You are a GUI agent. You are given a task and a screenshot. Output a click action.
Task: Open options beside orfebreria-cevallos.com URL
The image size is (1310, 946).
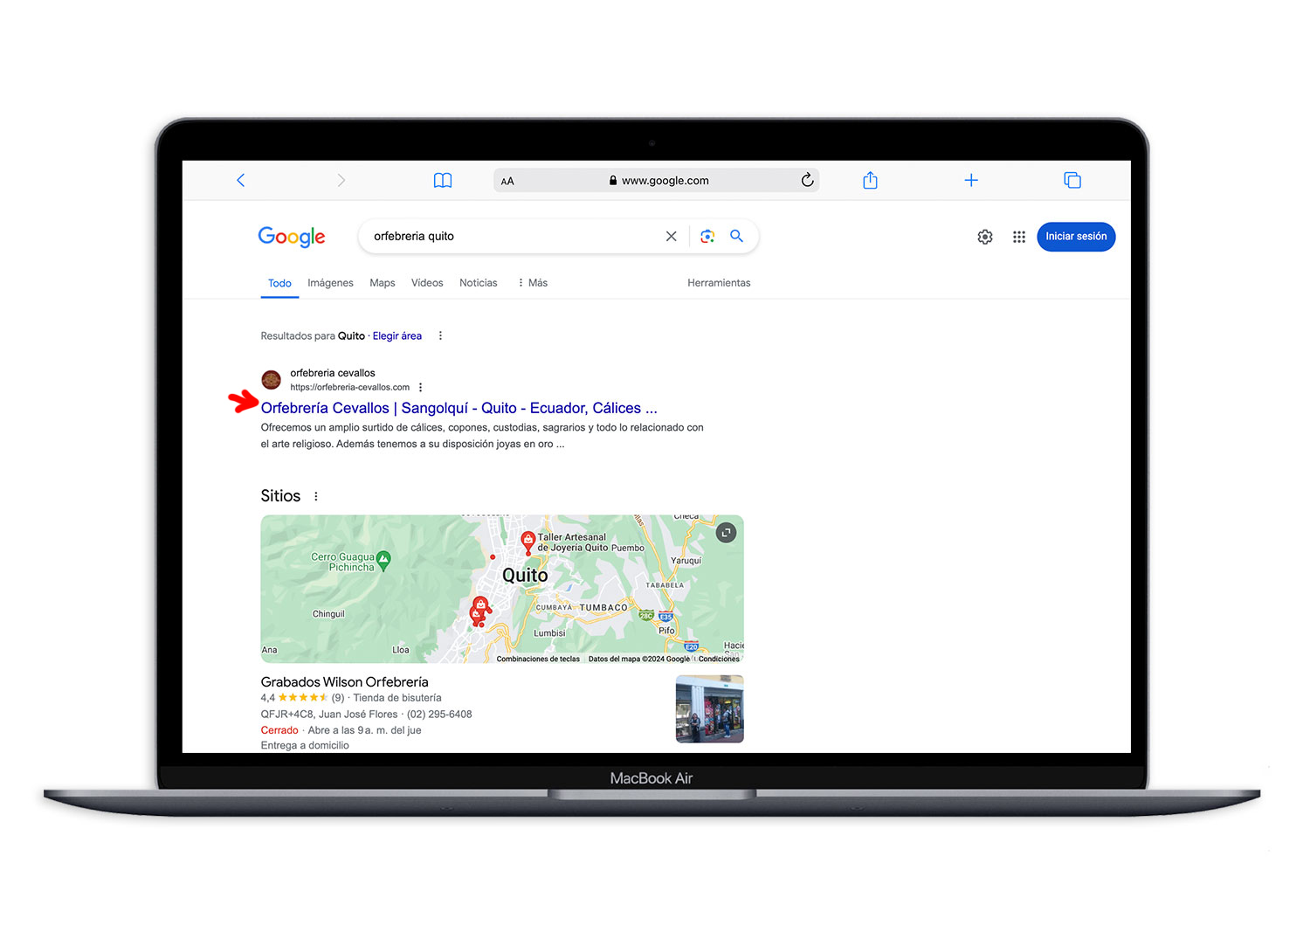tap(421, 388)
